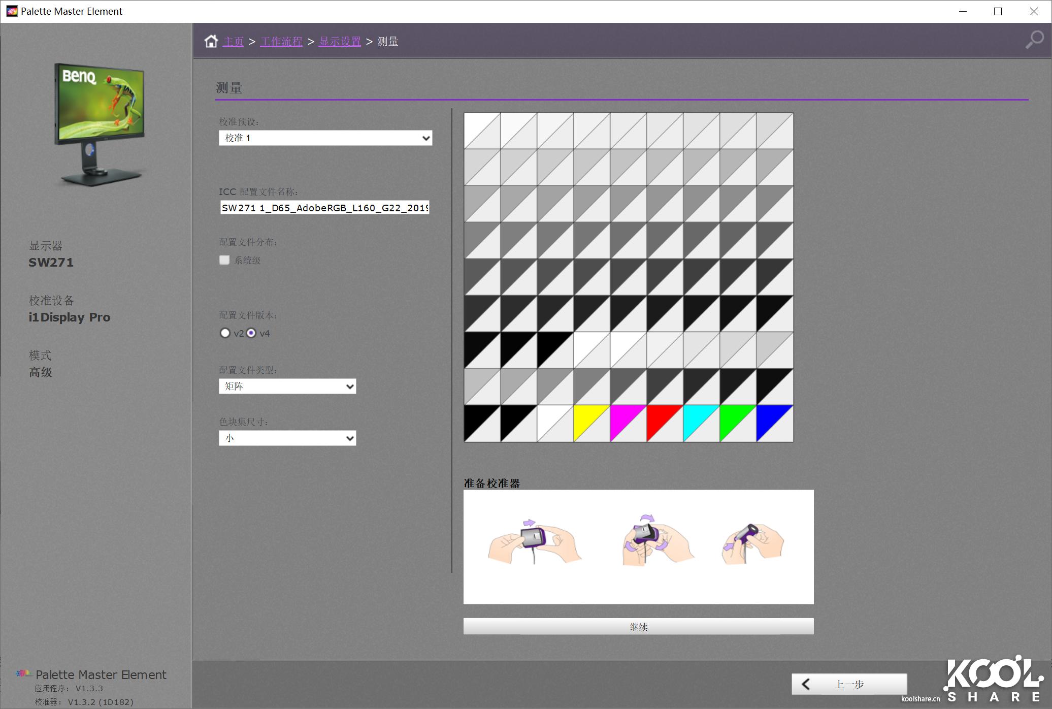Open the 色块集尺寸 dropdown showing 小
This screenshot has width=1052, height=709.
tap(287, 438)
